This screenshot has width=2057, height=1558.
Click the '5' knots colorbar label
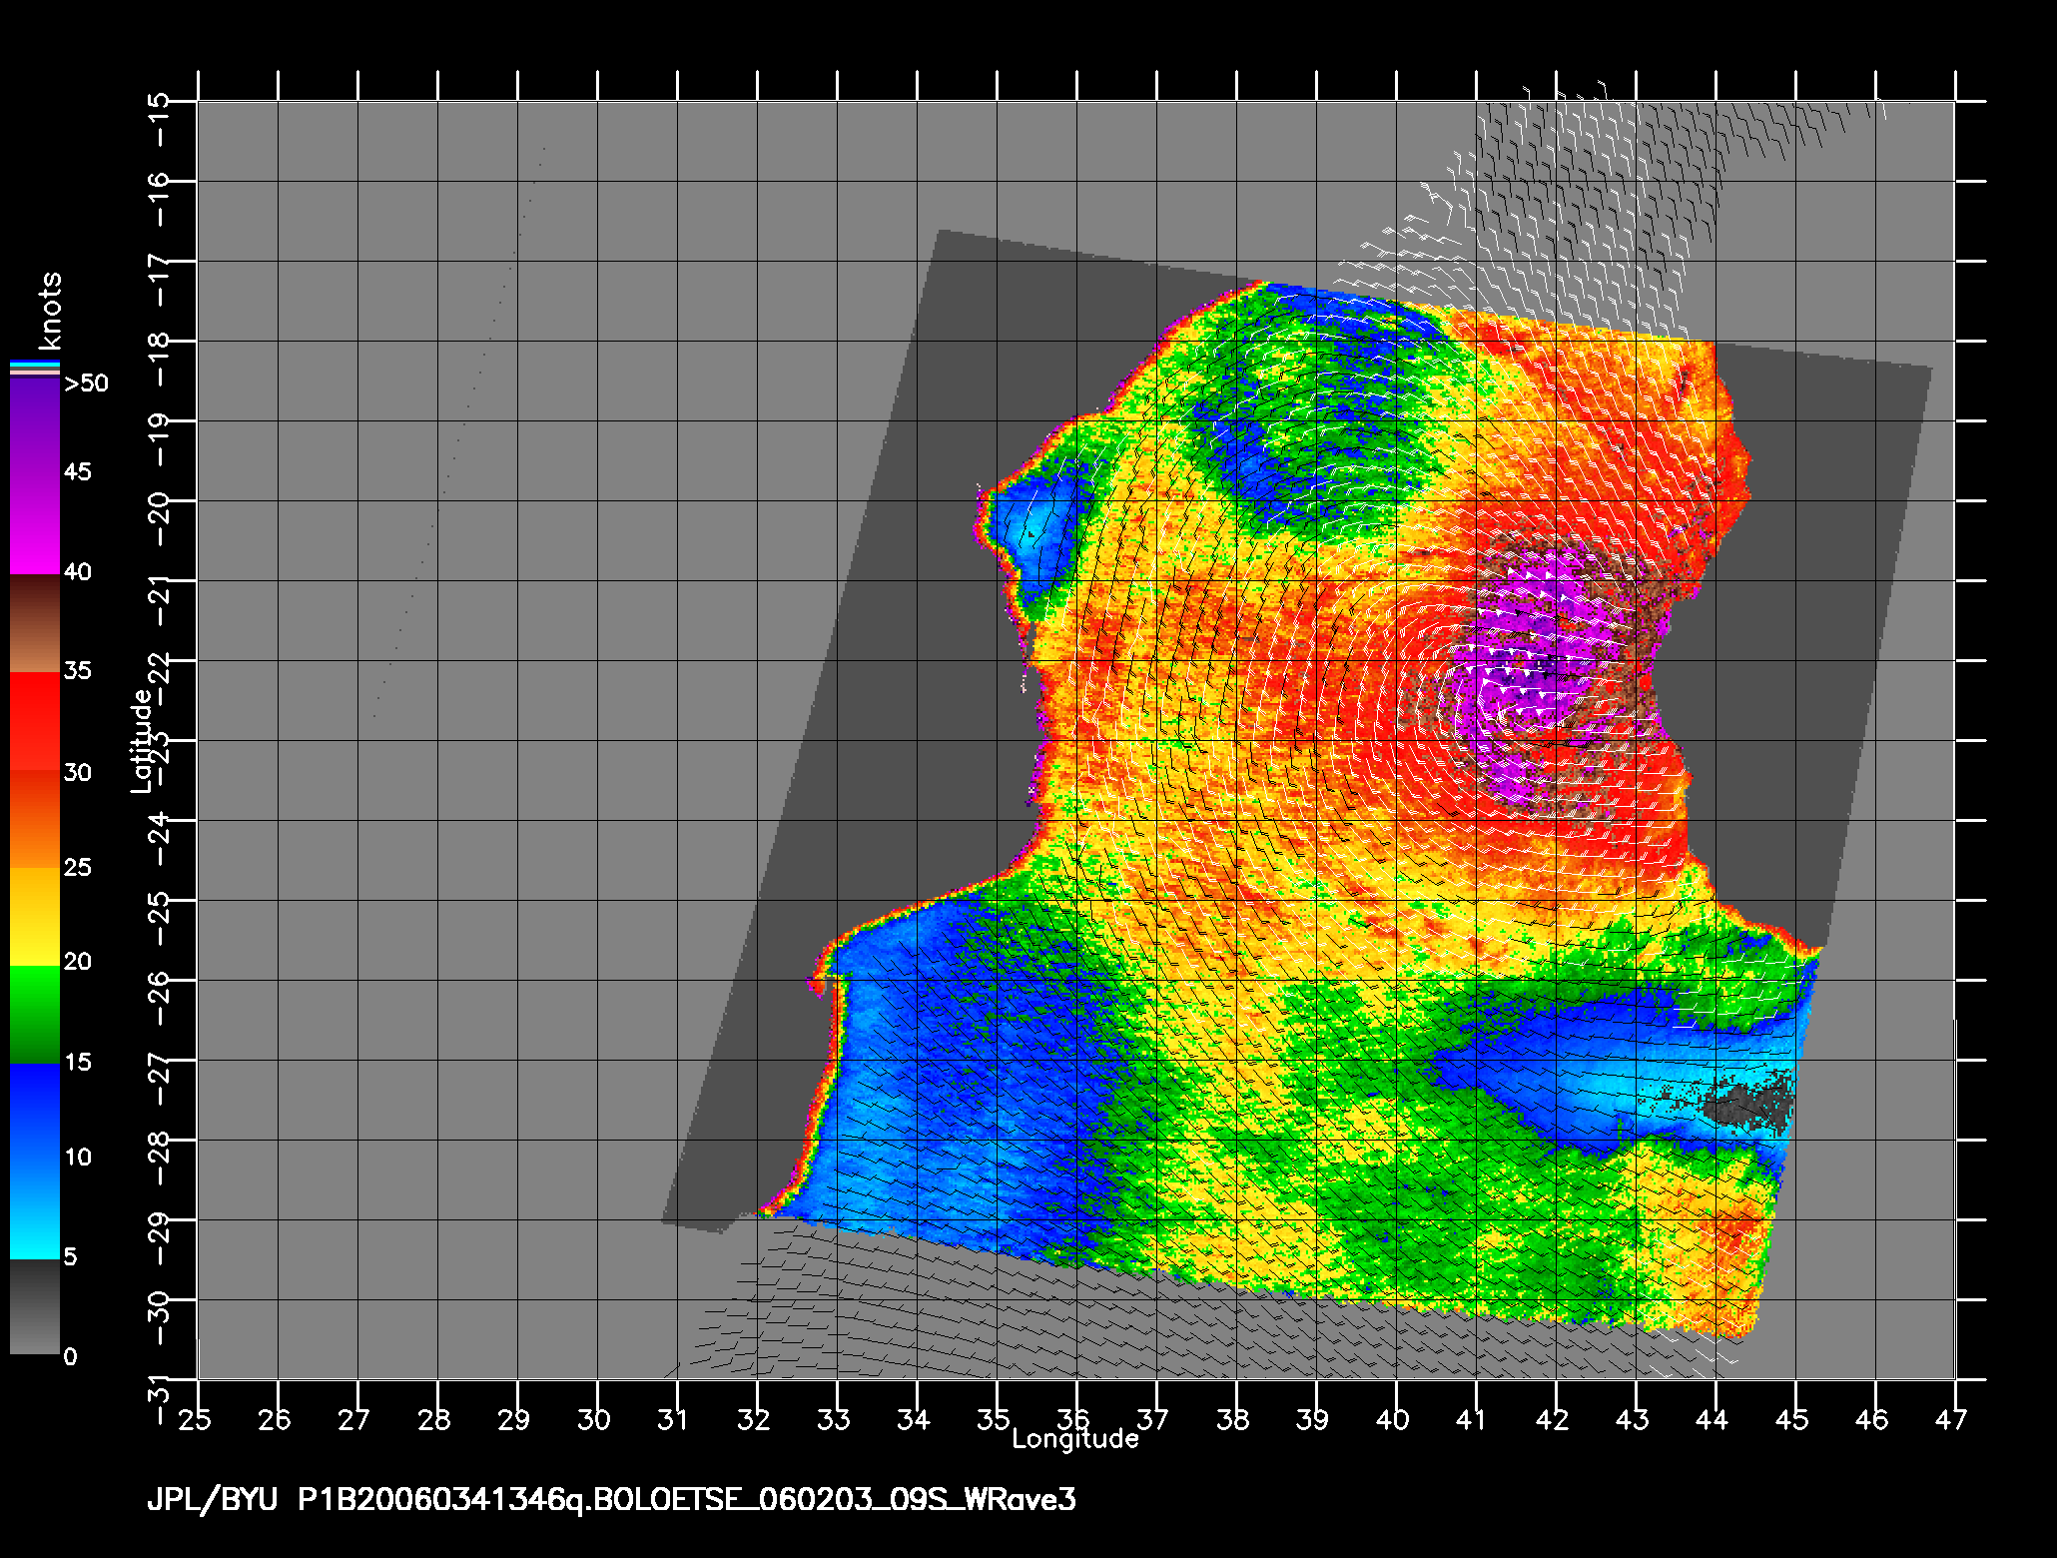[70, 1256]
